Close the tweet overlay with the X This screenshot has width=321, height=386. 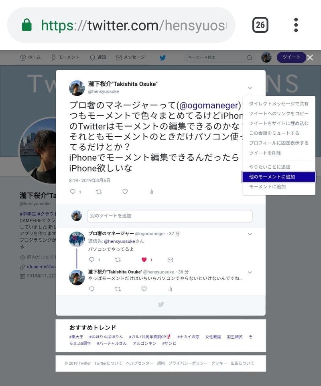(310, 58)
